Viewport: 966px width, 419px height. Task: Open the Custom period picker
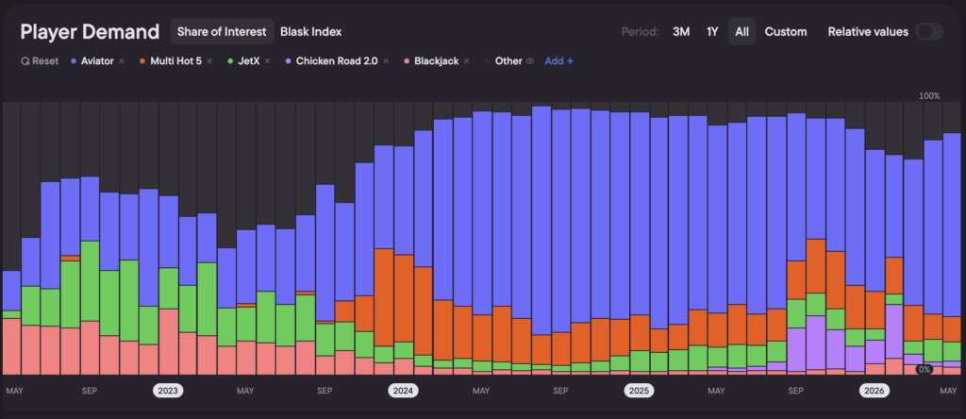click(x=786, y=31)
